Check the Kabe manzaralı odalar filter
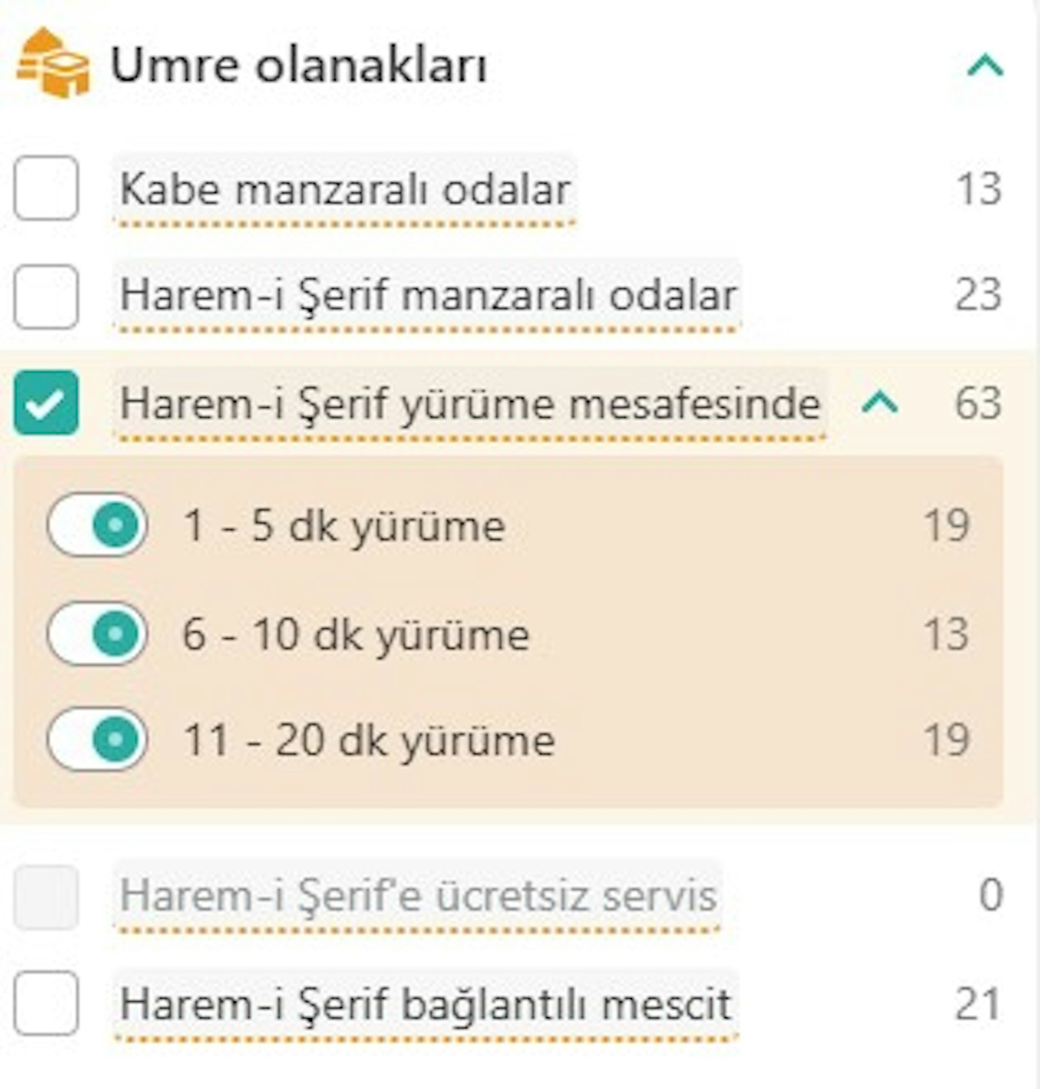The height and width of the screenshot is (1089, 1040). (45, 188)
